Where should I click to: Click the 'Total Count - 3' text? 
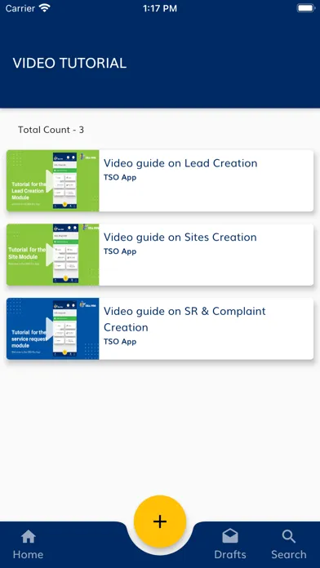51,130
